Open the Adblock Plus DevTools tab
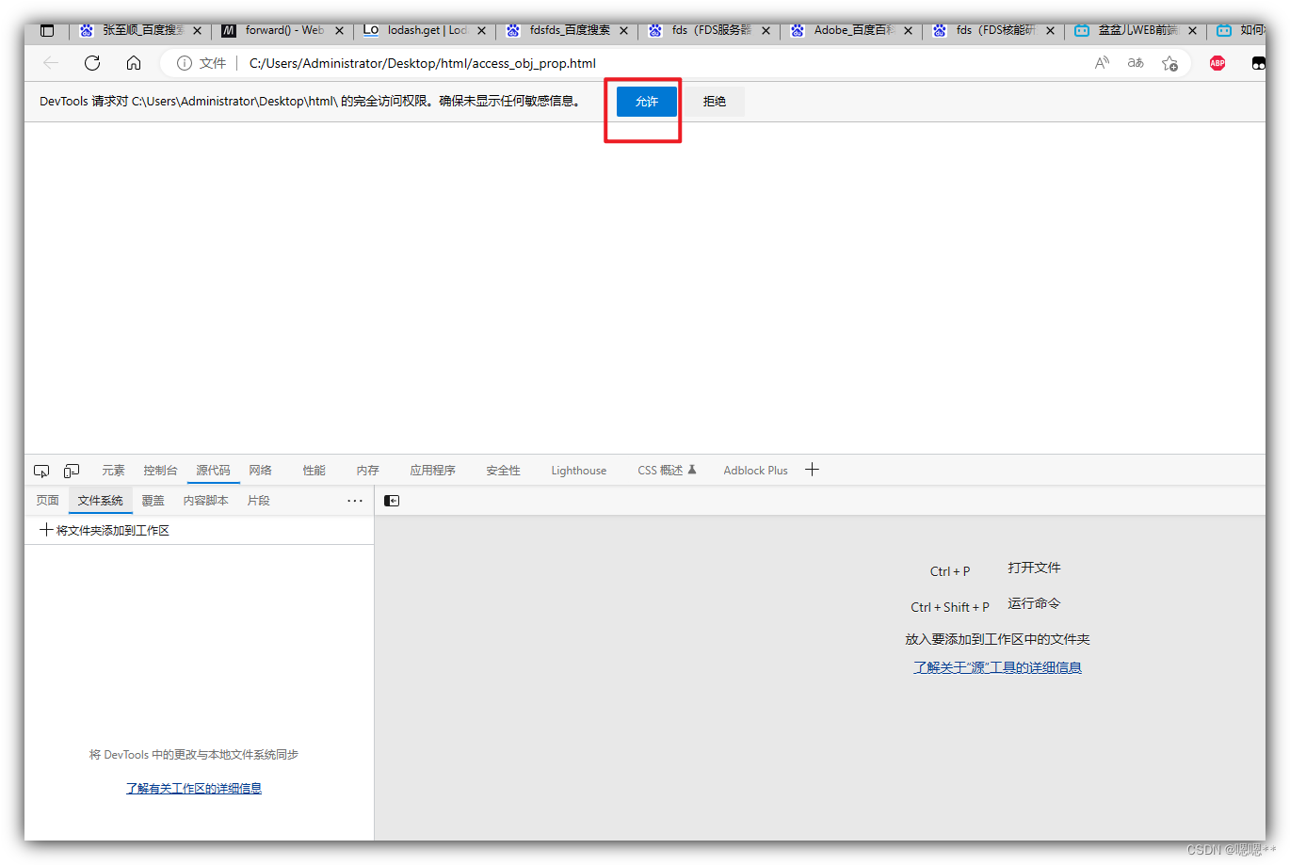 coord(755,471)
